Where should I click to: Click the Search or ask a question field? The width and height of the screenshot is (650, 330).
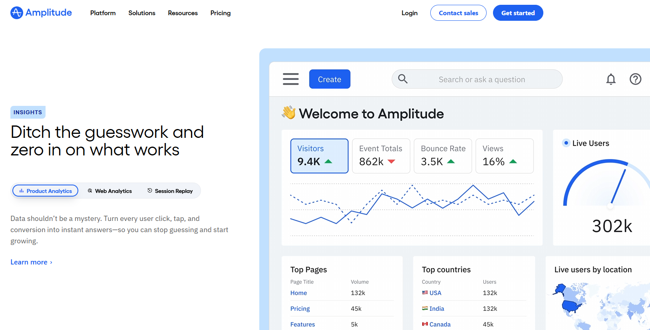[477, 79]
